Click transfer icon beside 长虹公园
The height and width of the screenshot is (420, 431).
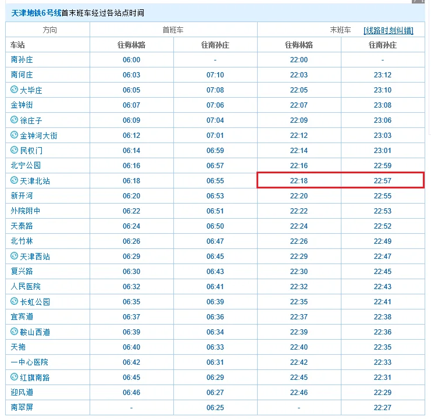click(x=14, y=301)
